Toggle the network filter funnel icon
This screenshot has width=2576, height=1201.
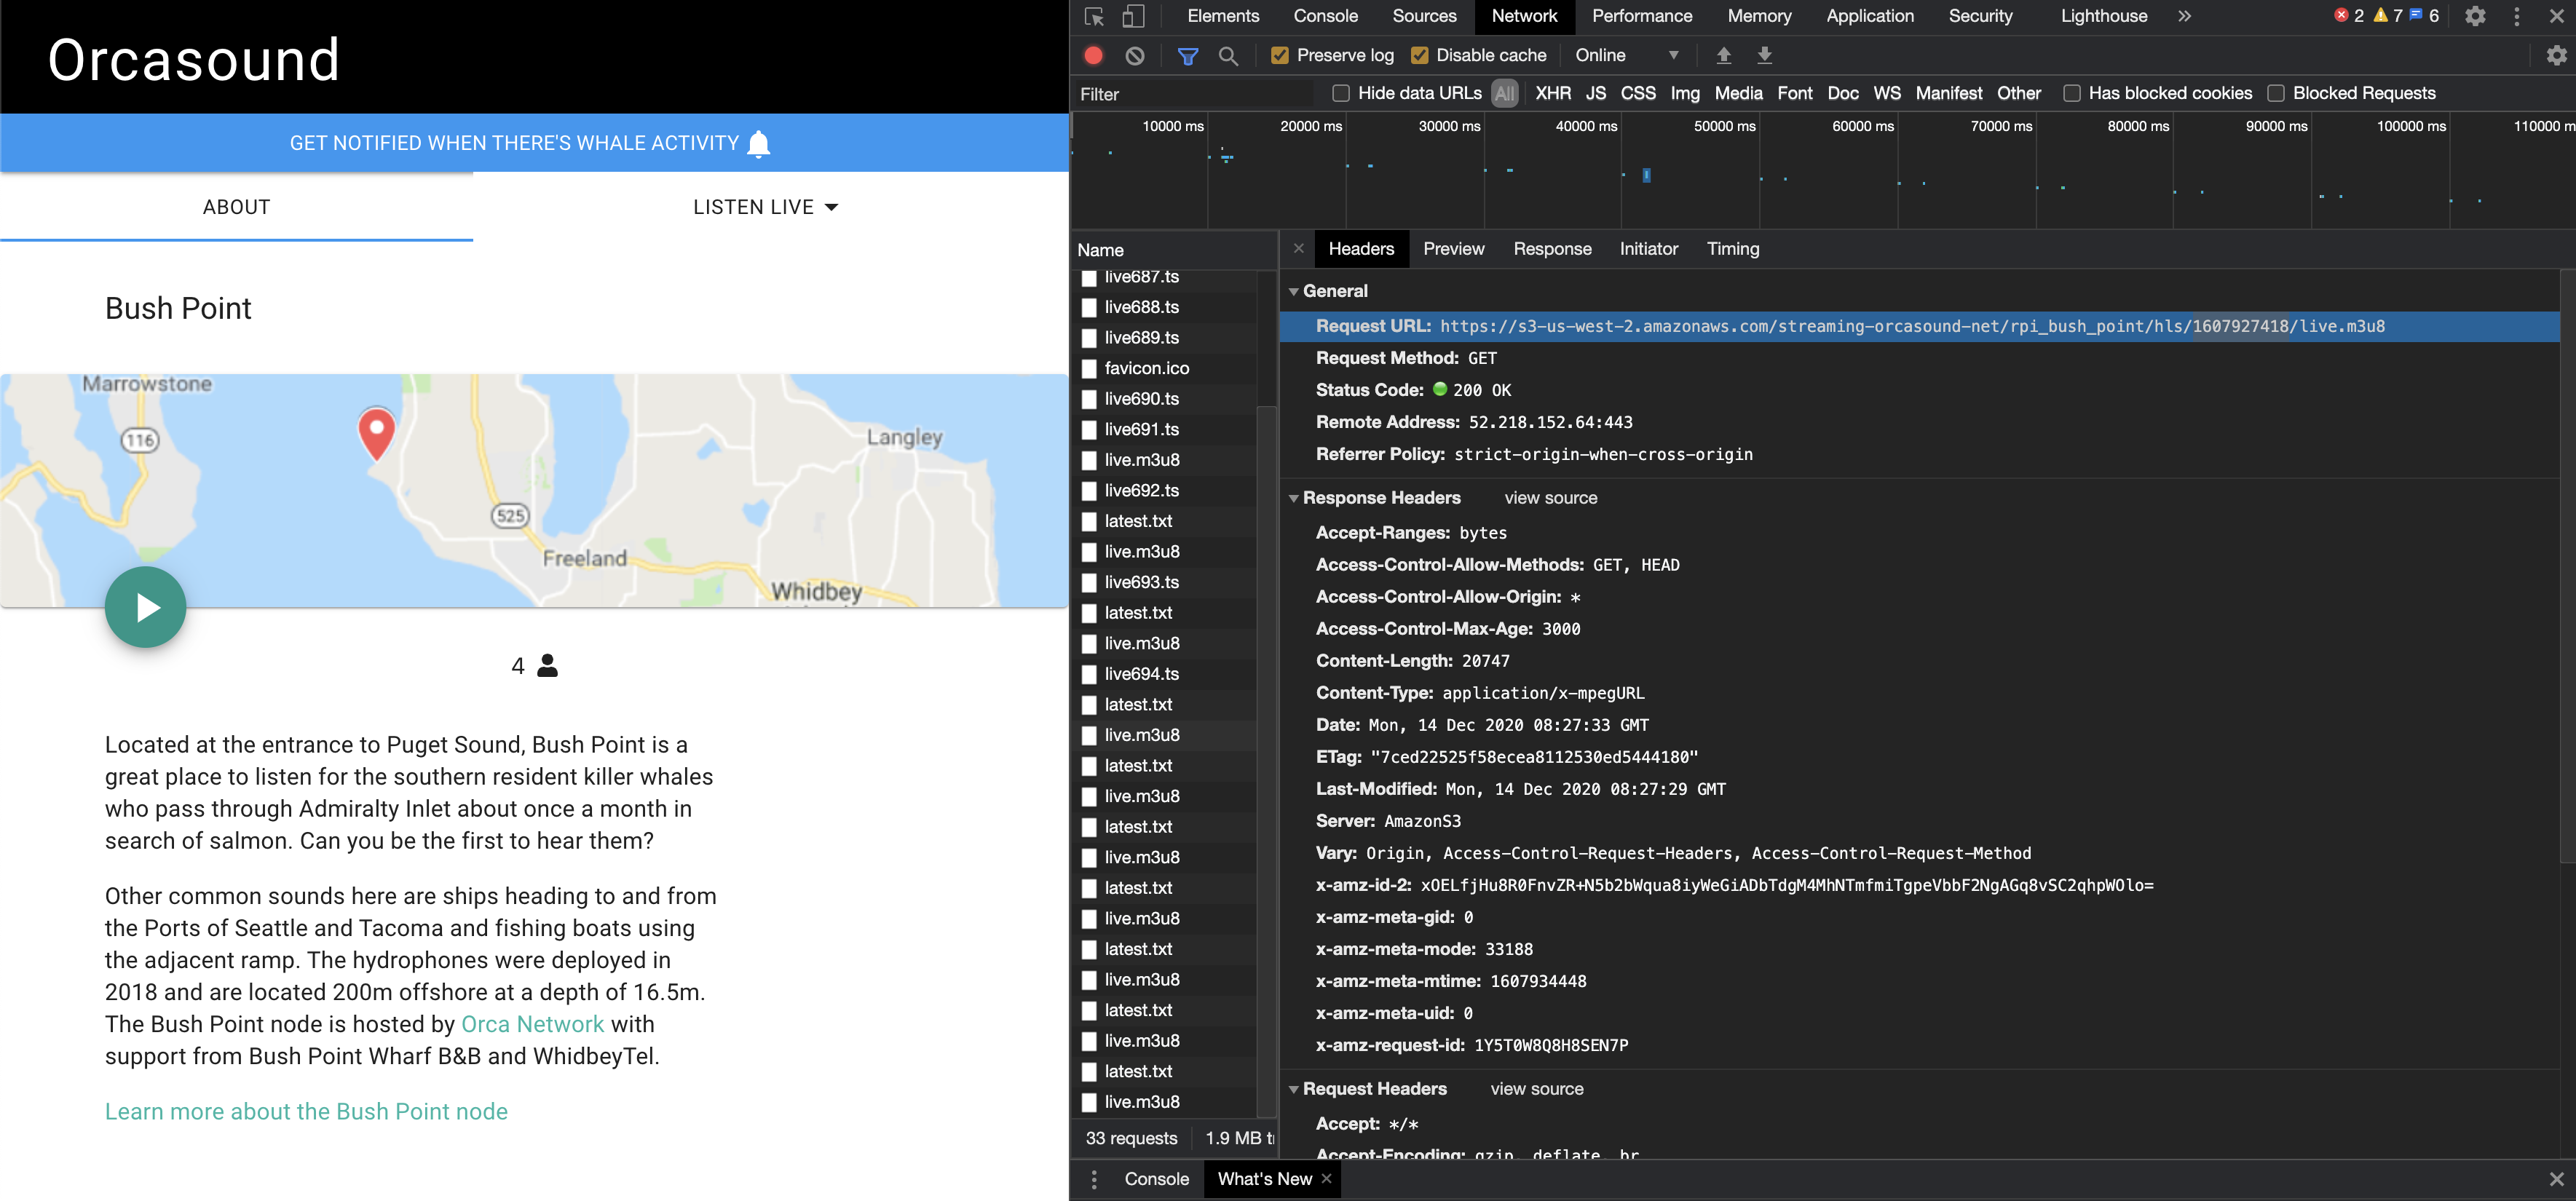pos(1187,56)
